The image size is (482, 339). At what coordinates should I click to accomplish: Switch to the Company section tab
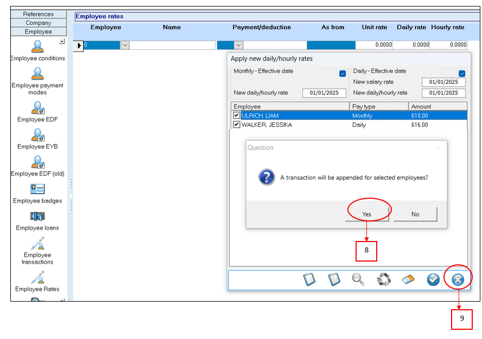(39, 23)
